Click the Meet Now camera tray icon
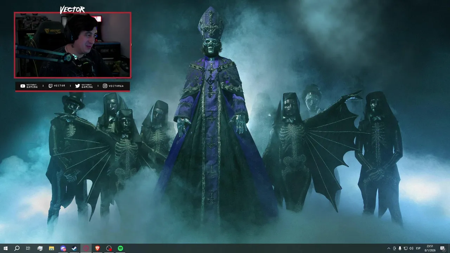Viewport: 450px width, 253px height. pos(394,248)
